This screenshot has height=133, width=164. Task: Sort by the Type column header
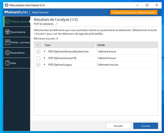69,45
